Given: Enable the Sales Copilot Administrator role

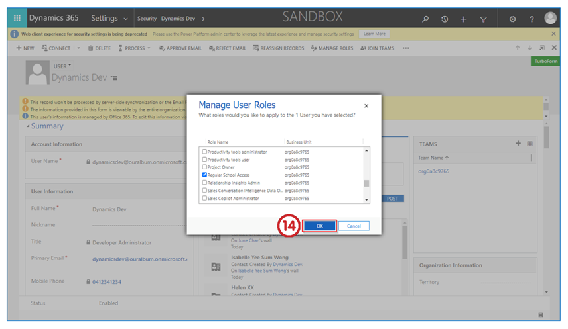Looking at the screenshot, I should click(204, 198).
